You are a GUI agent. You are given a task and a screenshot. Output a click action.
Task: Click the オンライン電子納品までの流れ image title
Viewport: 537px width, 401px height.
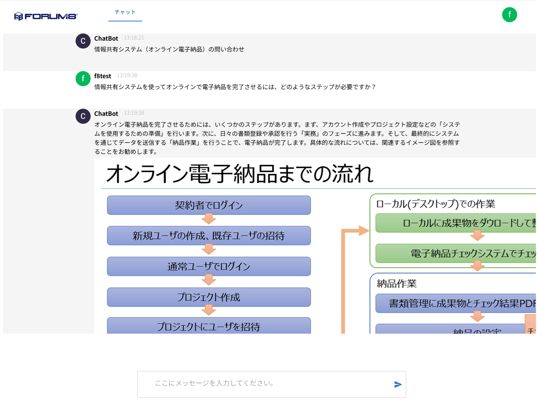pyautogui.click(x=240, y=174)
